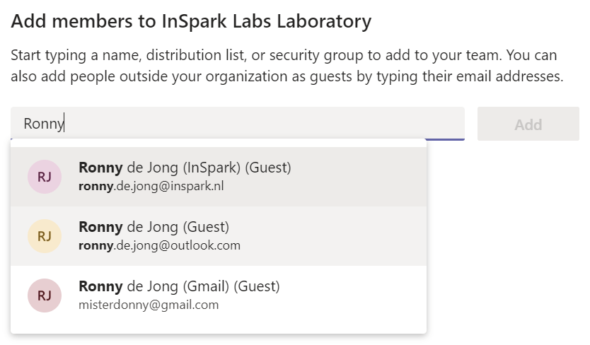Choose the Ronny de Jong (Guest) suggestion
The height and width of the screenshot is (345, 590).
(154, 227)
